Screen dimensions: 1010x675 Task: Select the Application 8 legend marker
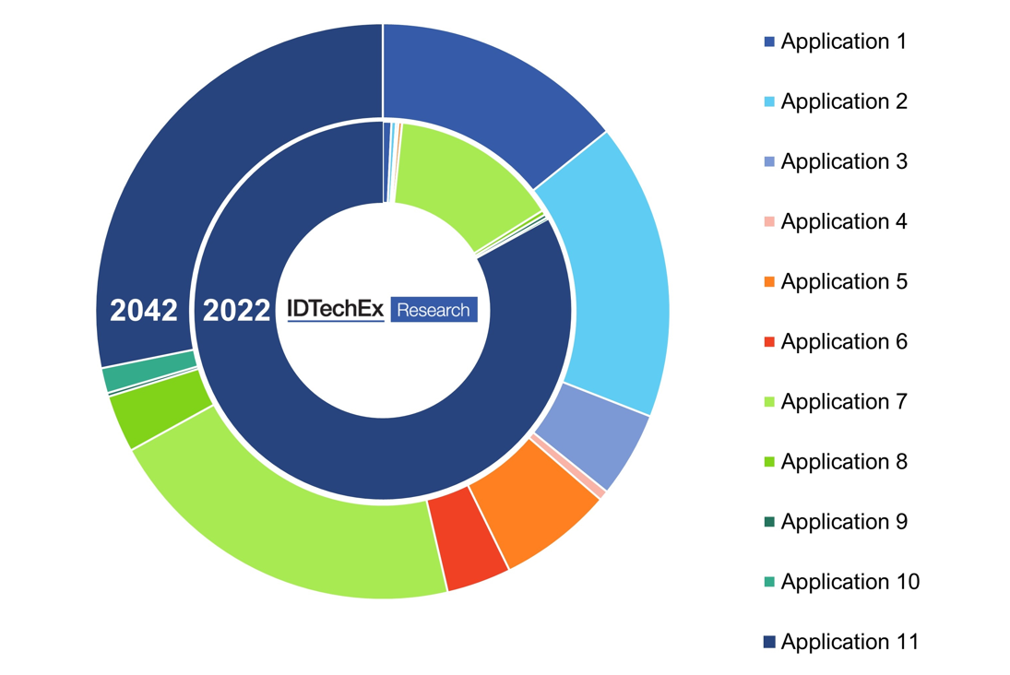(x=770, y=461)
